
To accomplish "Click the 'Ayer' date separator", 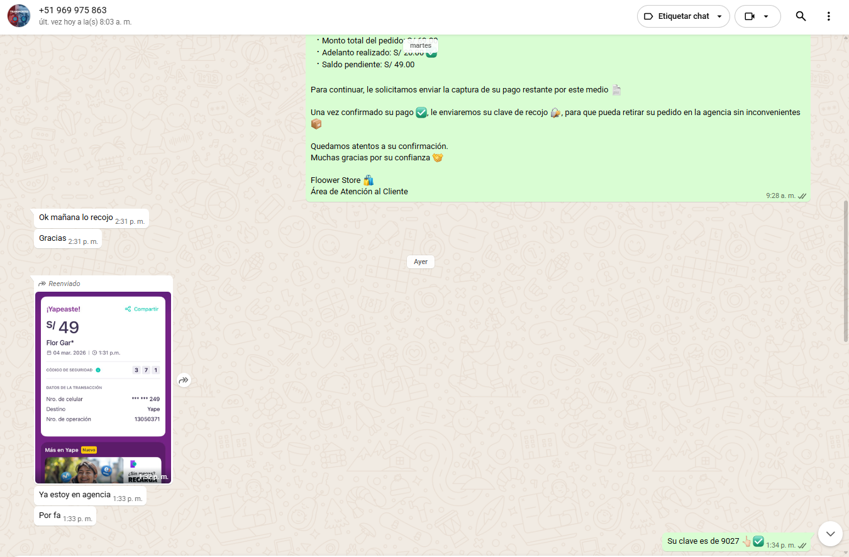I will [421, 262].
